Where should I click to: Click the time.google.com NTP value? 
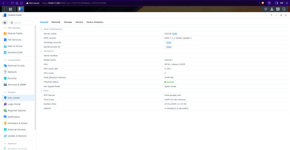point(173,95)
